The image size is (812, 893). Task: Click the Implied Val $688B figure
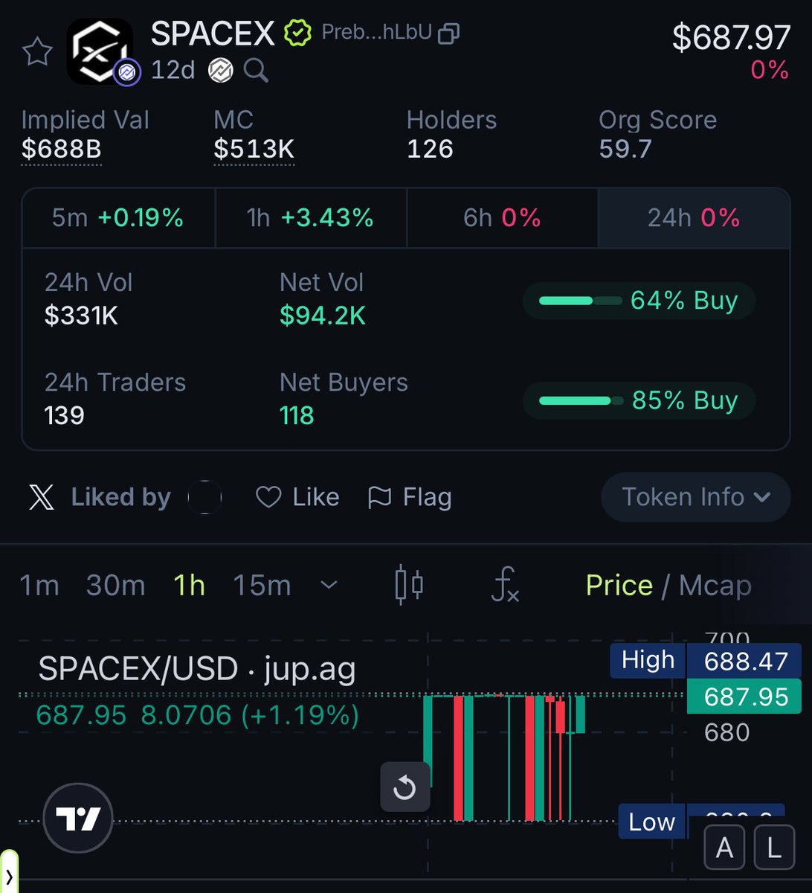(x=61, y=150)
